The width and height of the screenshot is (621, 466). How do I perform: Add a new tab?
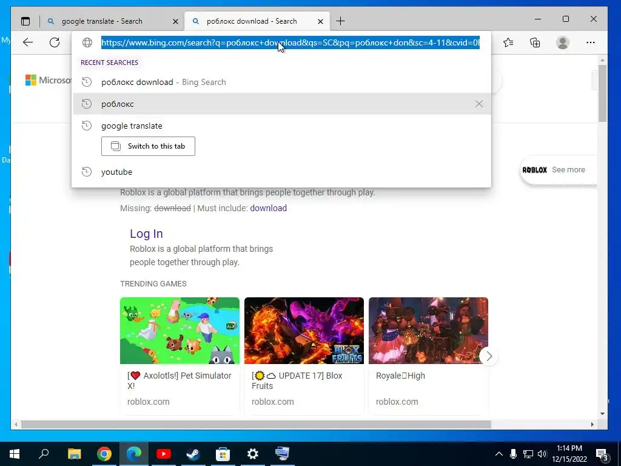[x=341, y=21]
